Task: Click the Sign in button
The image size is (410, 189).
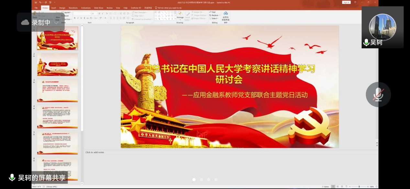Action: pyautogui.click(x=346, y=2)
